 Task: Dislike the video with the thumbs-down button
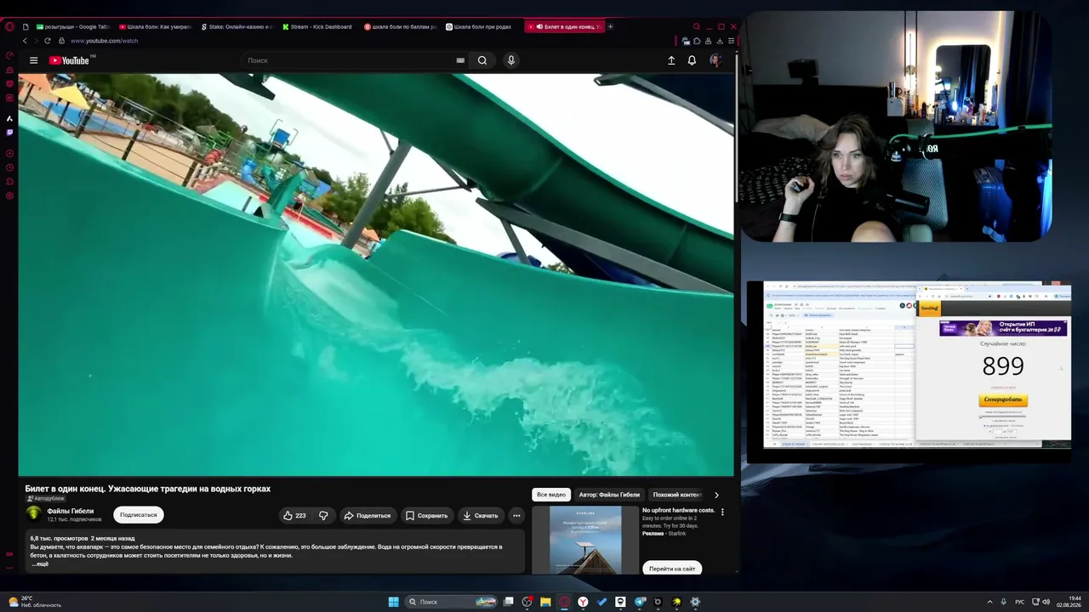tap(323, 515)
